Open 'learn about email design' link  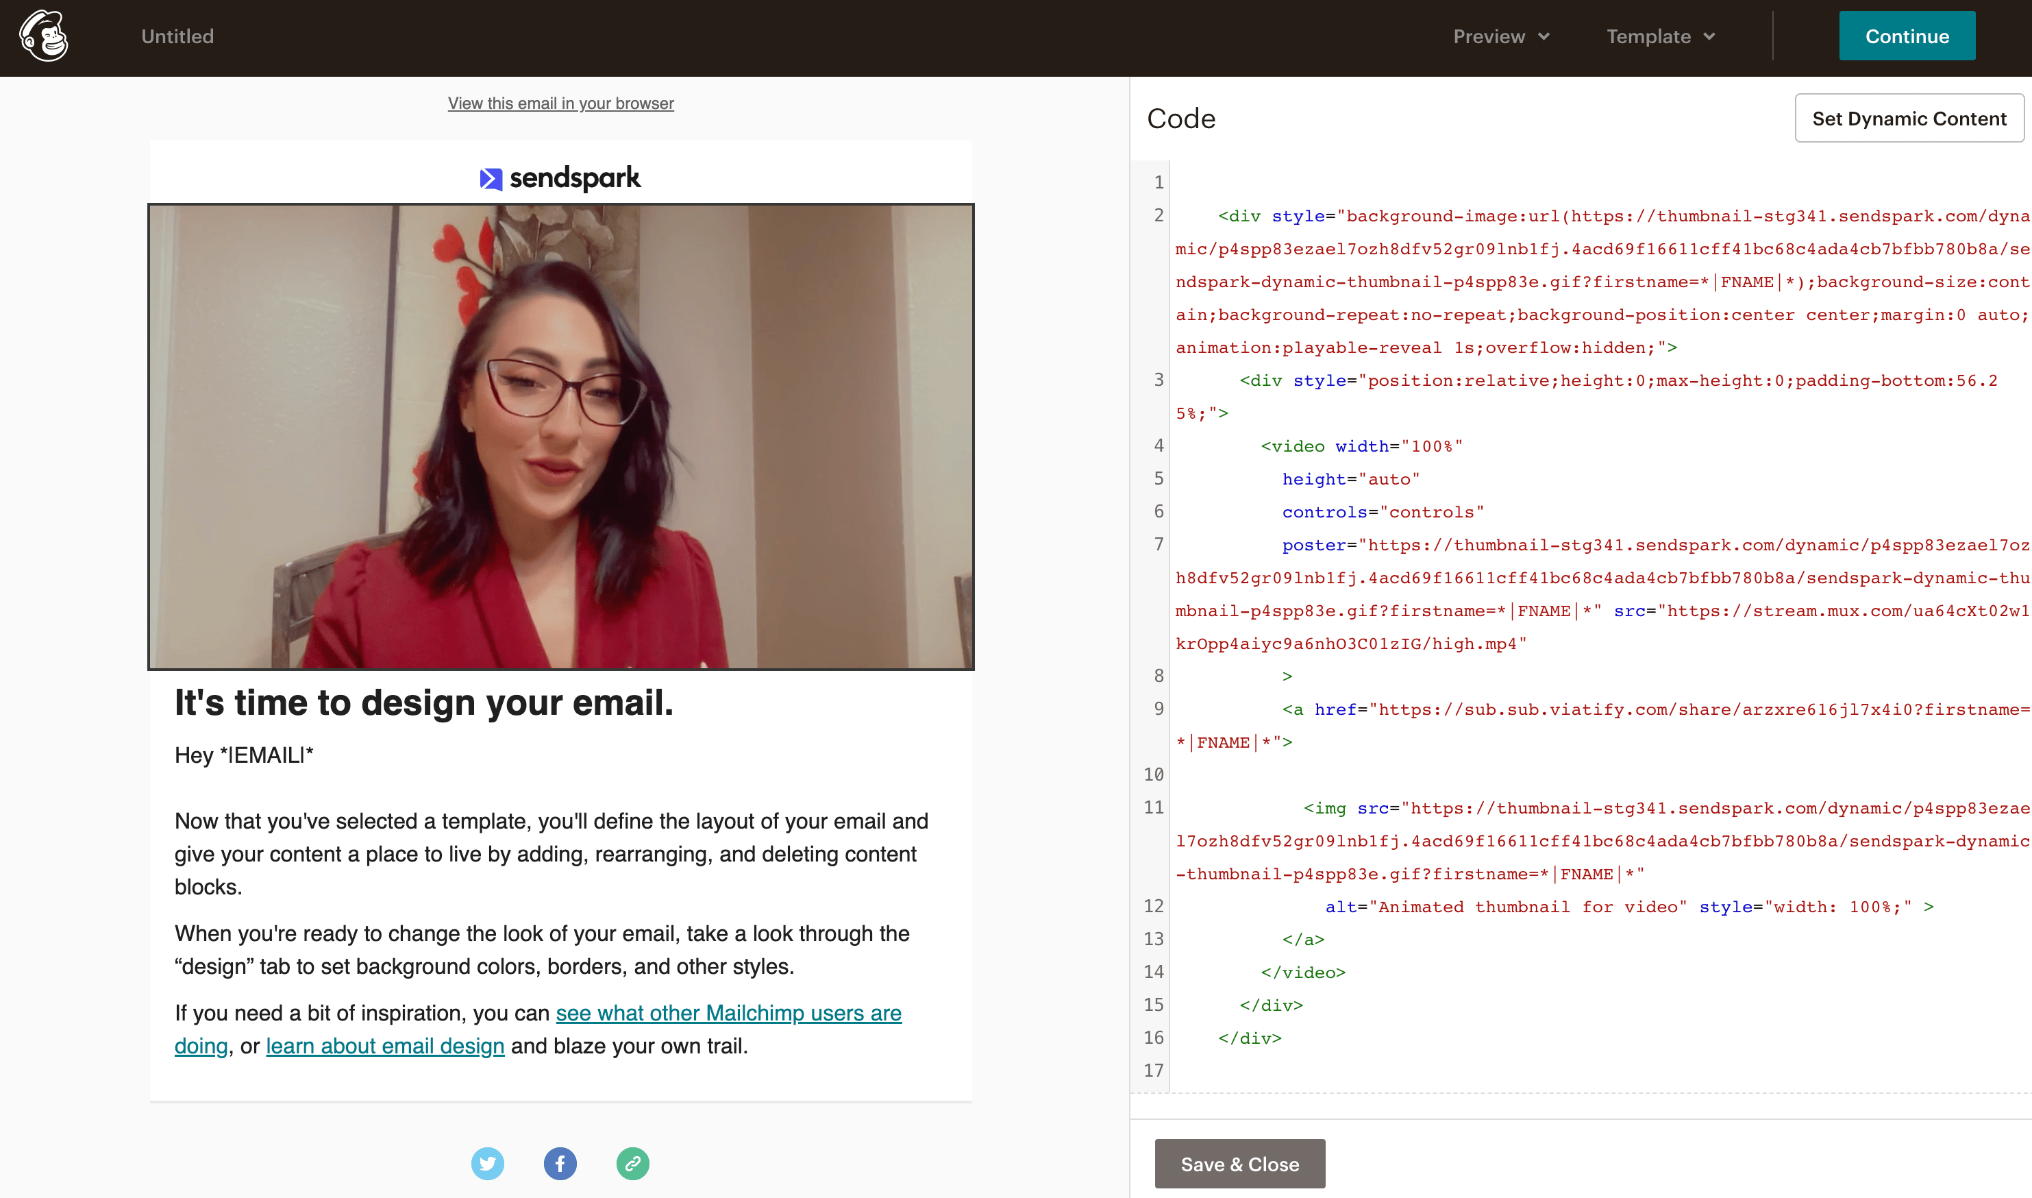(x=385, y=1047)
